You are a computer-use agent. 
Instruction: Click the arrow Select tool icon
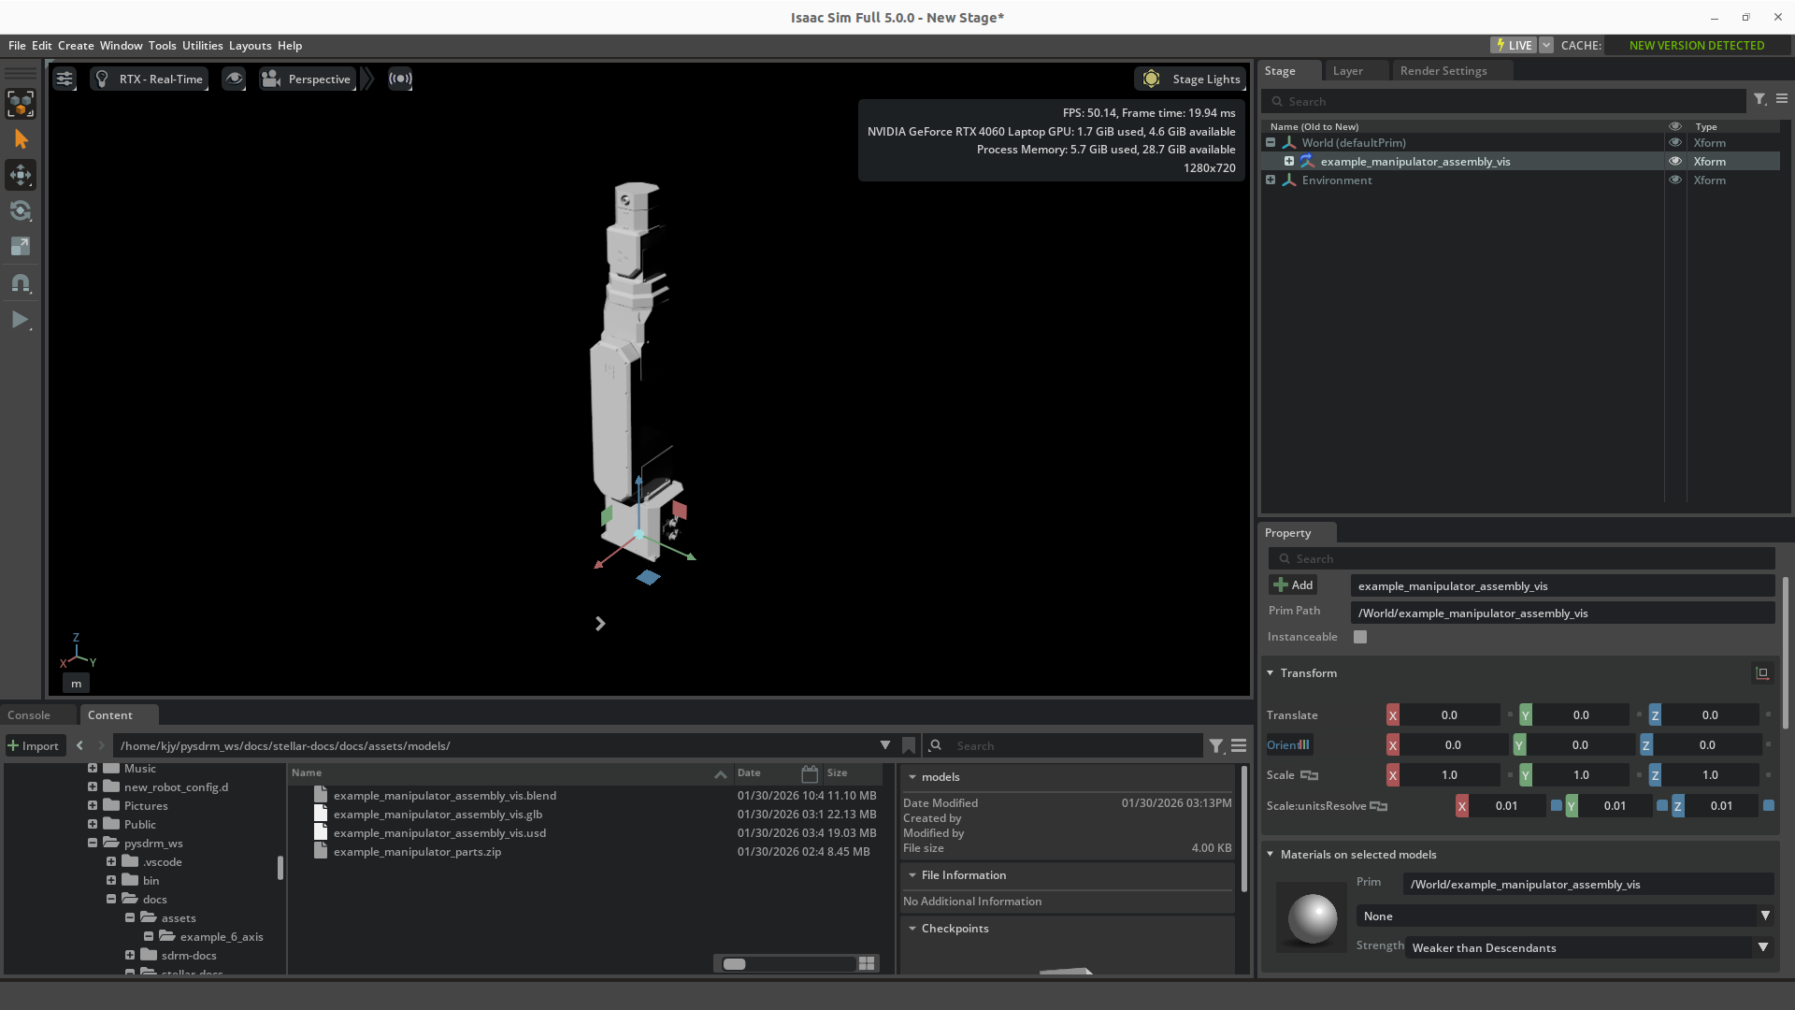21,139
